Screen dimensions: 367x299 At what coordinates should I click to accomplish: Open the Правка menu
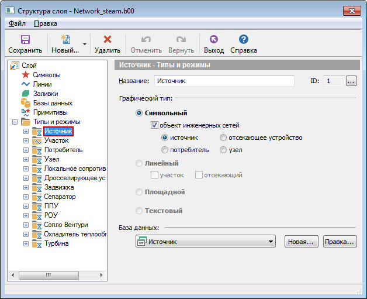tap(46, 23)
